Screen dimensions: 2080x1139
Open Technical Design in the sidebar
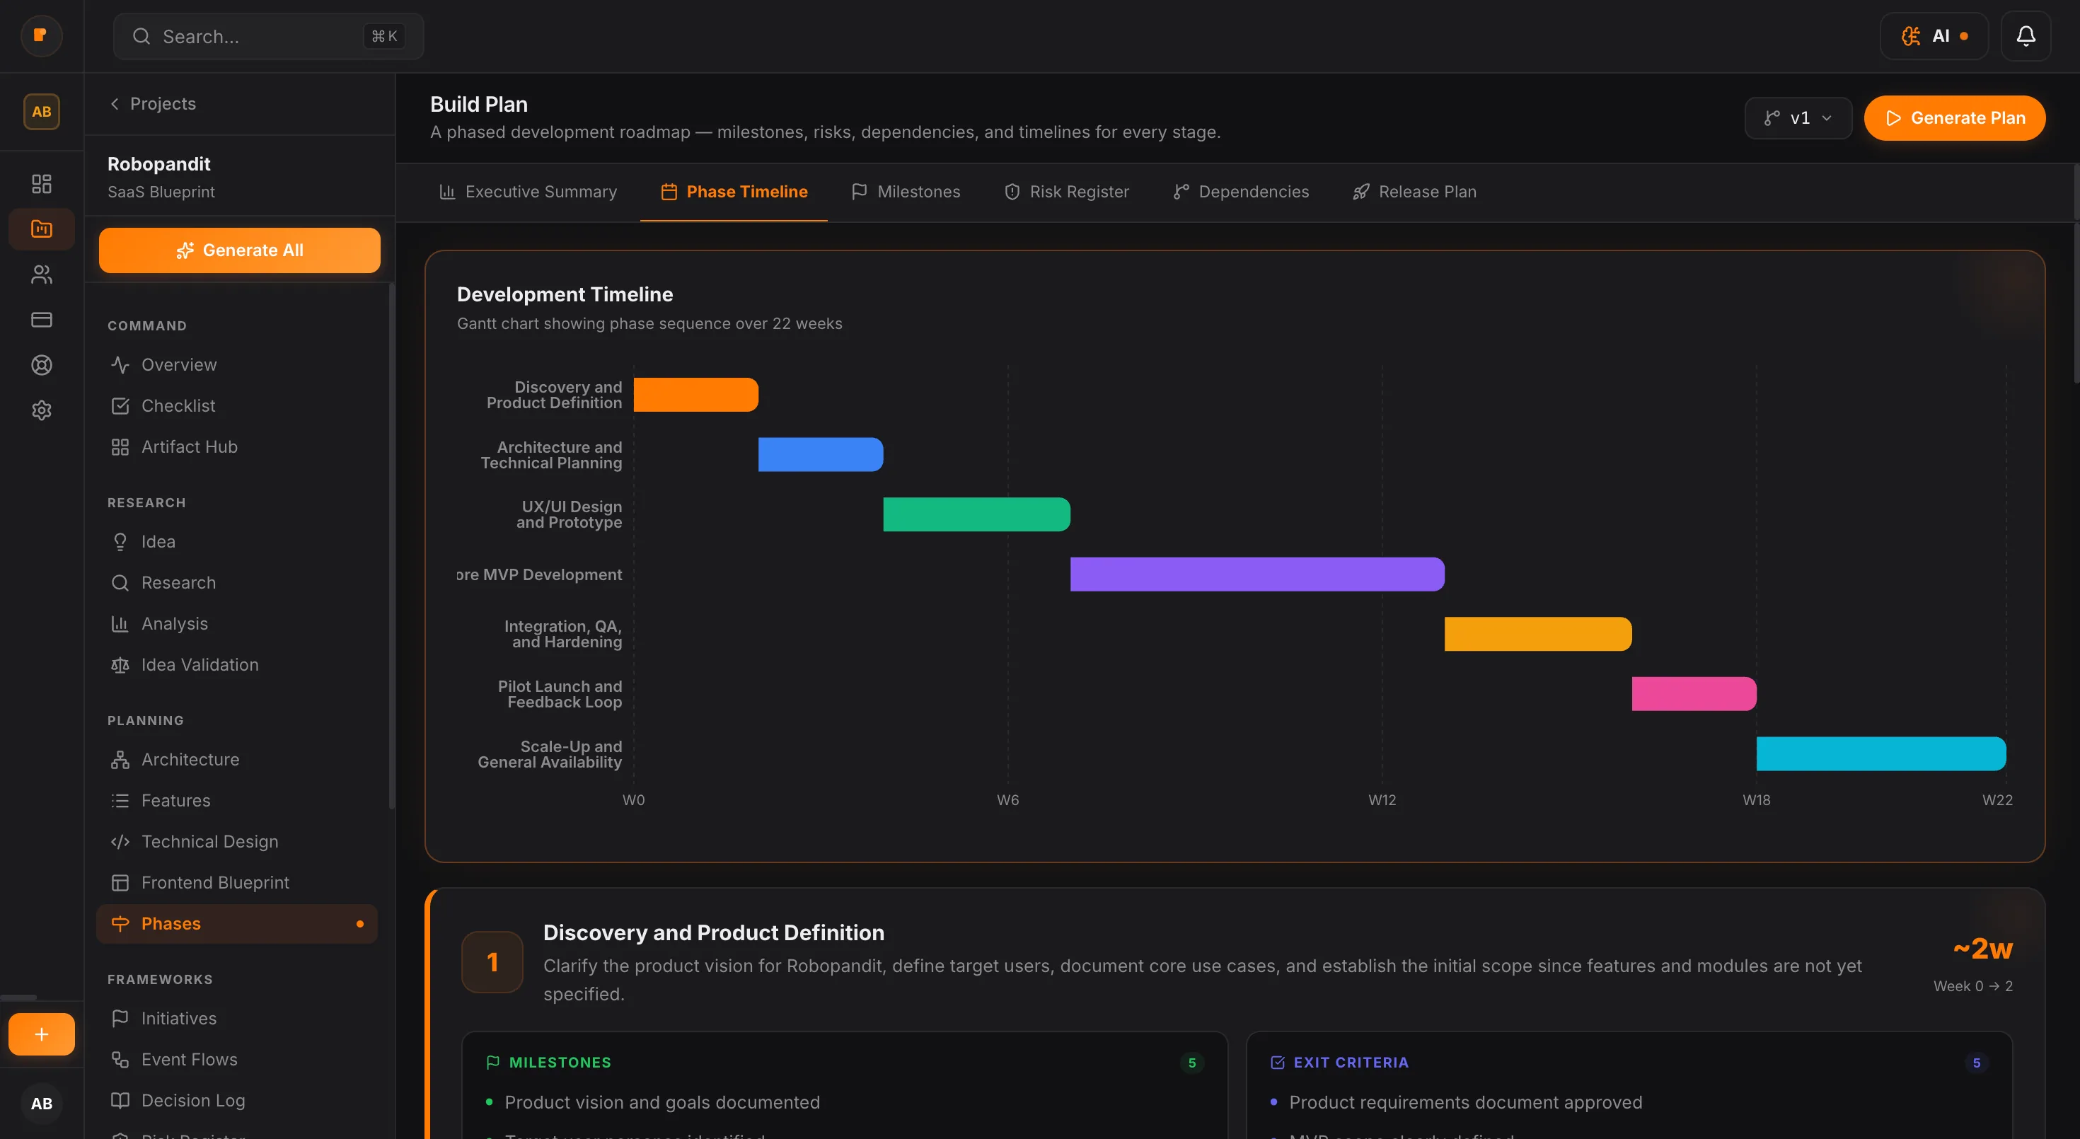click(236, 841)
